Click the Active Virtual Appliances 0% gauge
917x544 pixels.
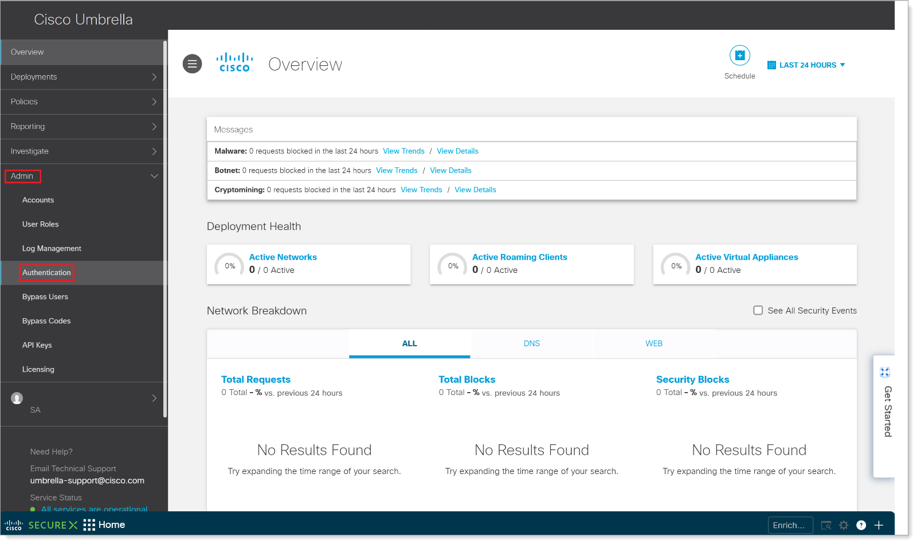click(x=676, y=265)
